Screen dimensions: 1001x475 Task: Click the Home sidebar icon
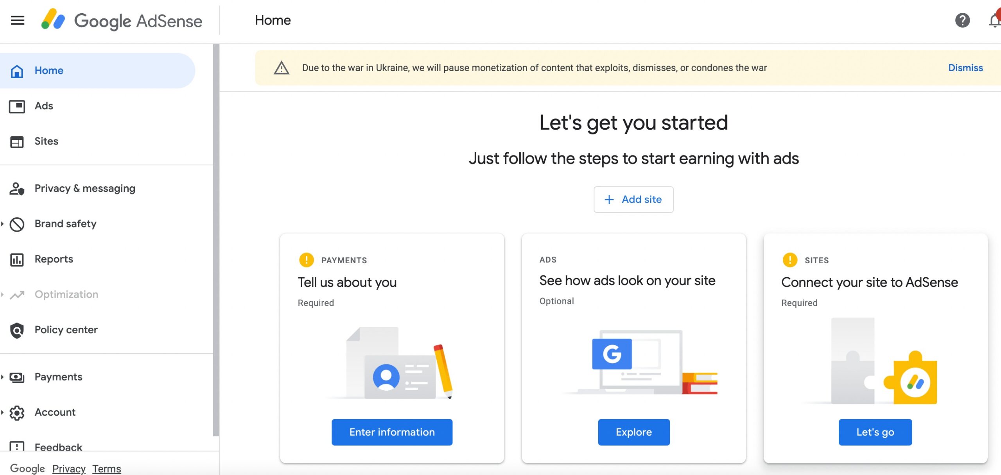[17, 70]
